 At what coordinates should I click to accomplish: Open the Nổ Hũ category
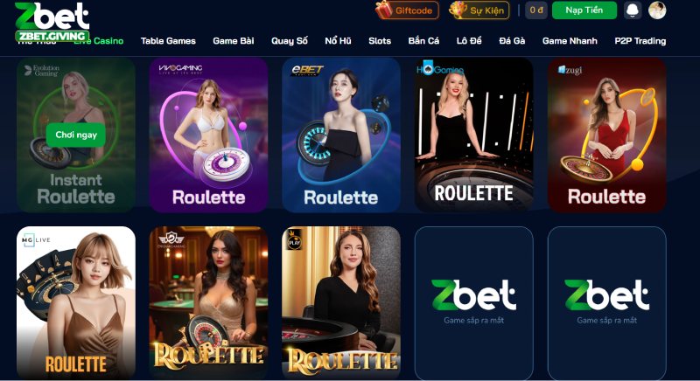(x=338, y=41)
